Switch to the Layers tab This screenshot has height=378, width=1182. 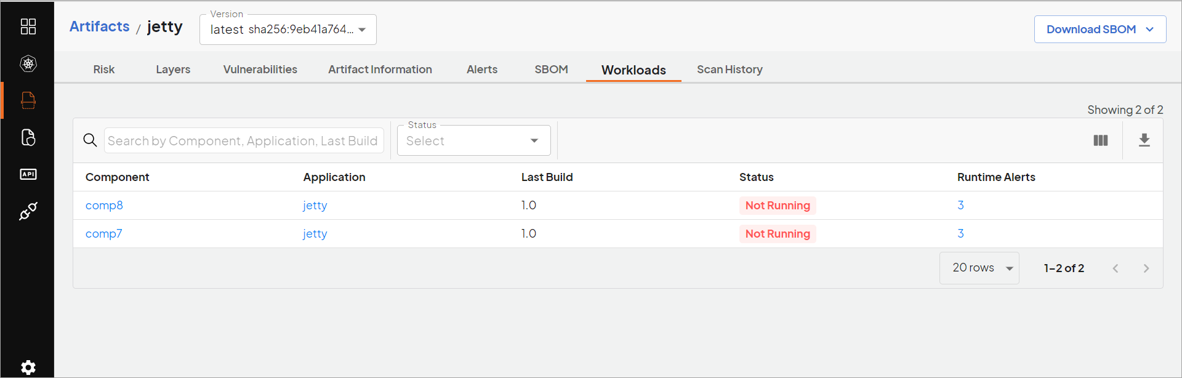pos(173,70)
